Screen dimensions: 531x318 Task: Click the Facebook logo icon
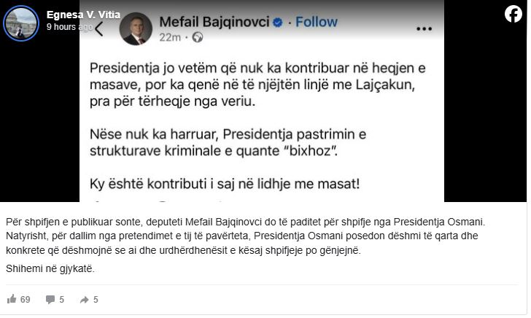(x=513, y=14)
